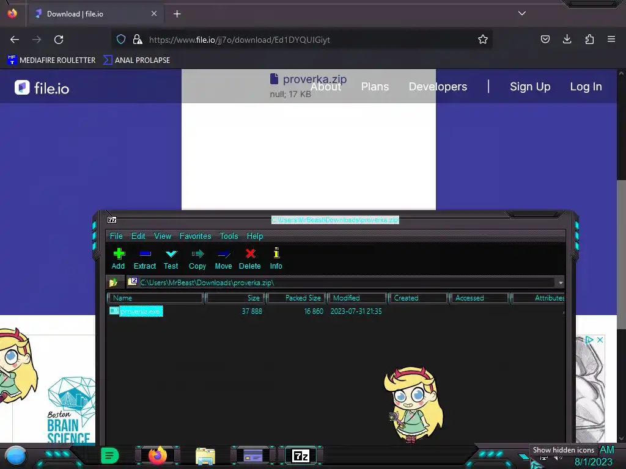Open File menu in 7-Zip

click(x=116, y=236)
